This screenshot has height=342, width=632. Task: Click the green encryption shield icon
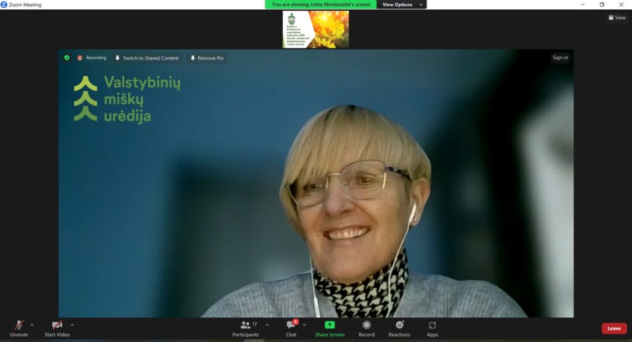tap(67, 58)
